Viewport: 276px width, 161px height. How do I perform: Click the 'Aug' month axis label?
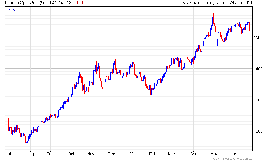click(x=30, y=154)
